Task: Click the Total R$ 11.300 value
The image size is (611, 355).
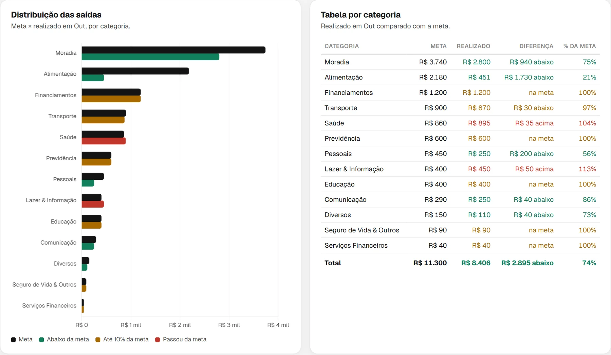Action: point(430,263)
